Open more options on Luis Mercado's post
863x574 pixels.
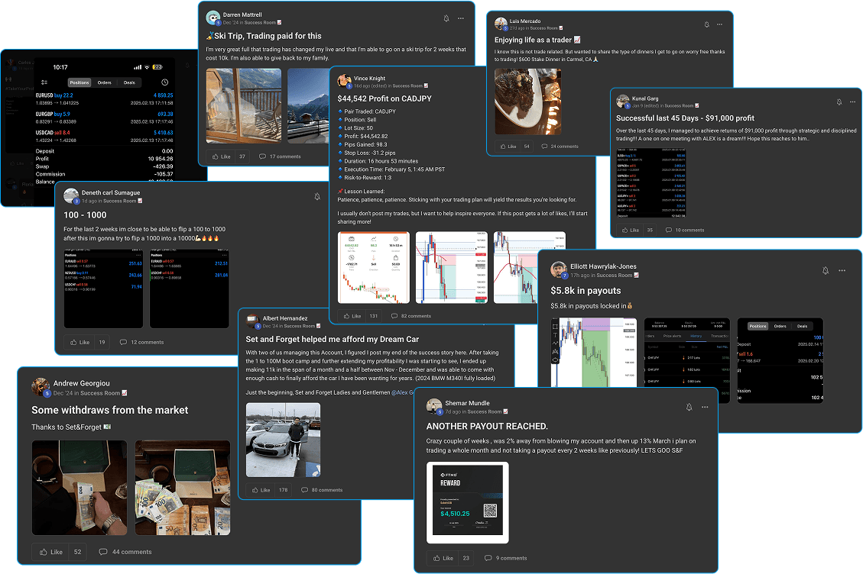[719, 24]
